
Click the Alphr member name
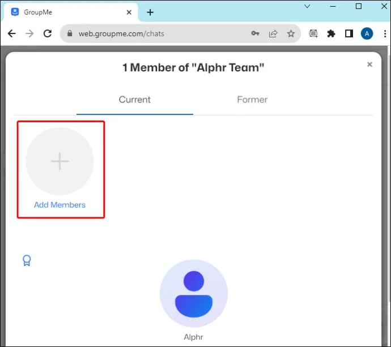coord(193,337)
